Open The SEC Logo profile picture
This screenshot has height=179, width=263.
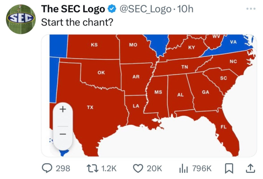pyautogui.click(x=21, y=19)
